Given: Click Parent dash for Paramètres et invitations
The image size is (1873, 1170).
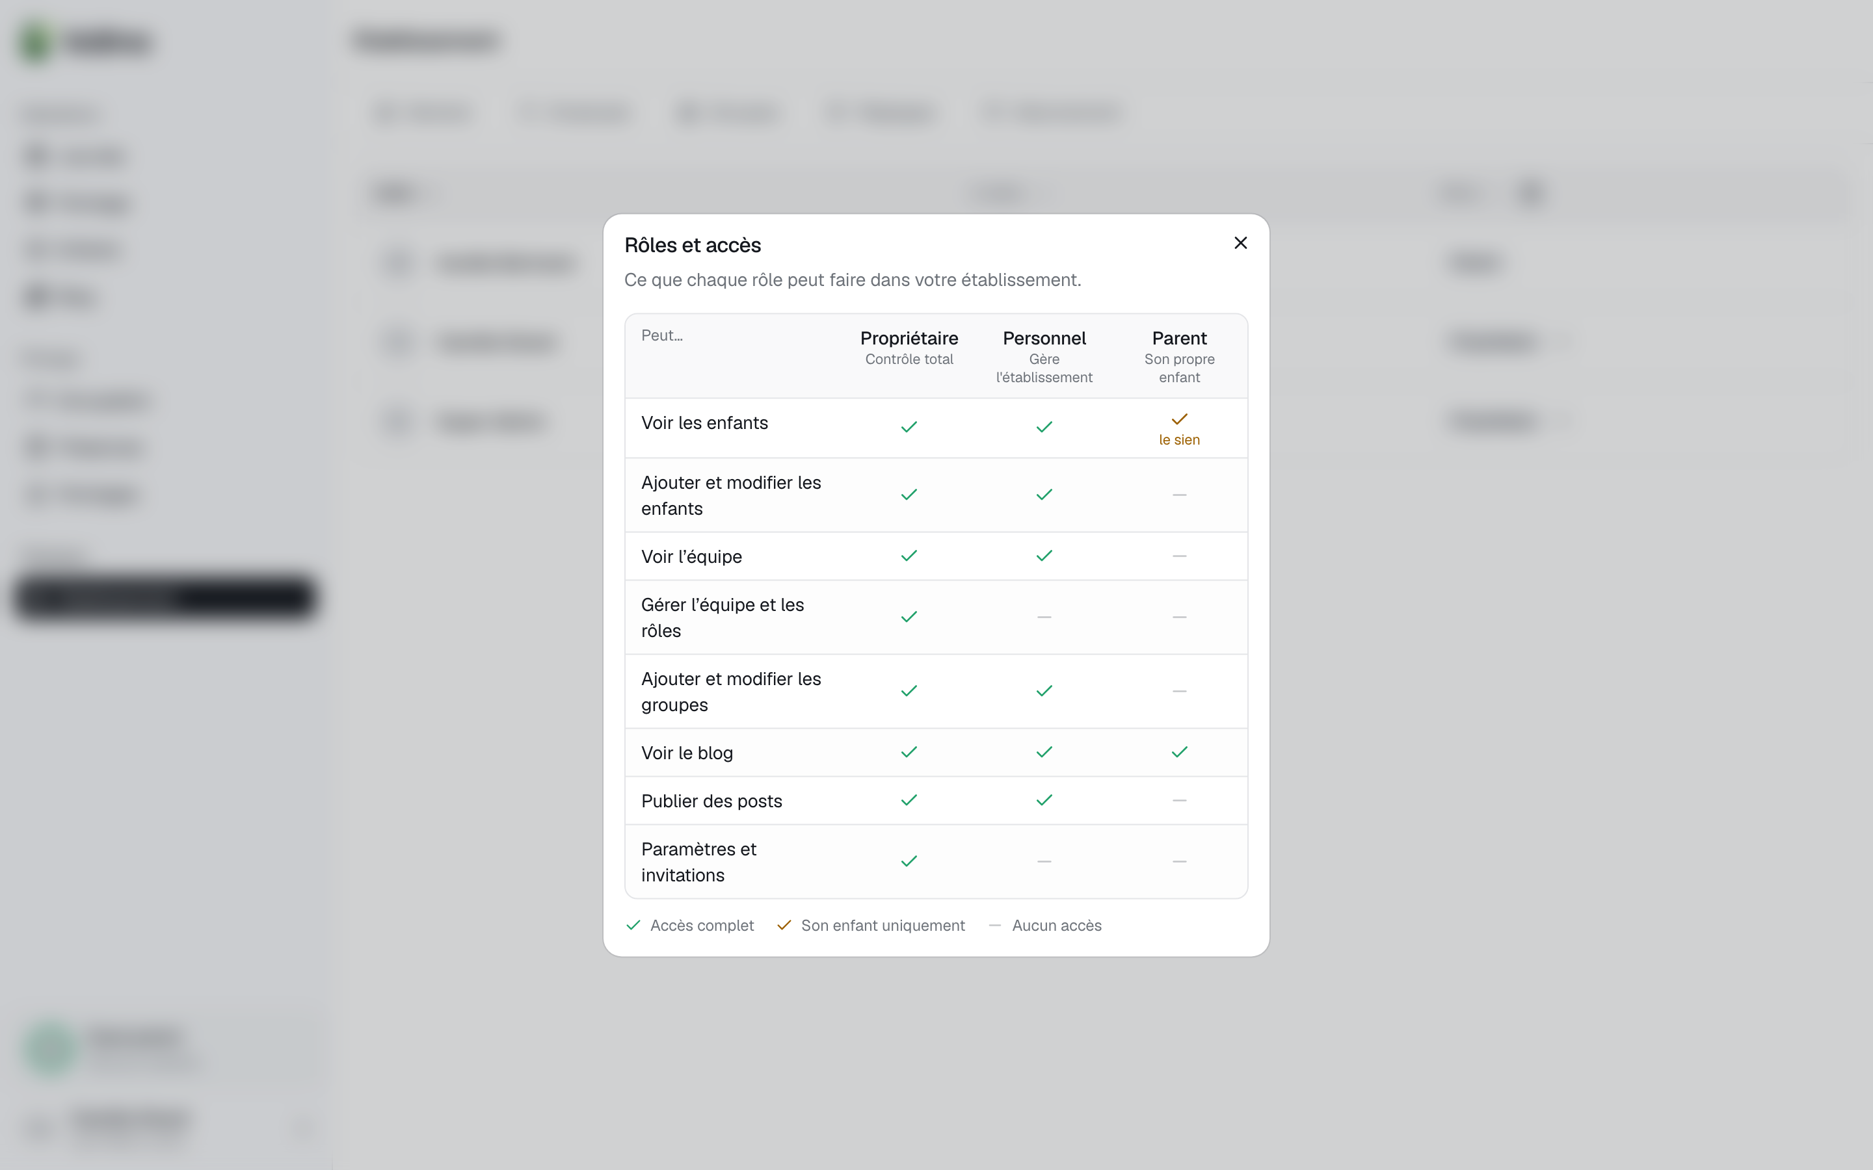Looking at the screenshot, I should tap(1178, 861).
